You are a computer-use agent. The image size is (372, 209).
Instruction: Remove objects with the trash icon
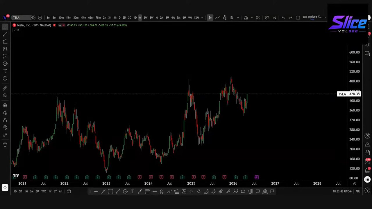pos(5,145)
